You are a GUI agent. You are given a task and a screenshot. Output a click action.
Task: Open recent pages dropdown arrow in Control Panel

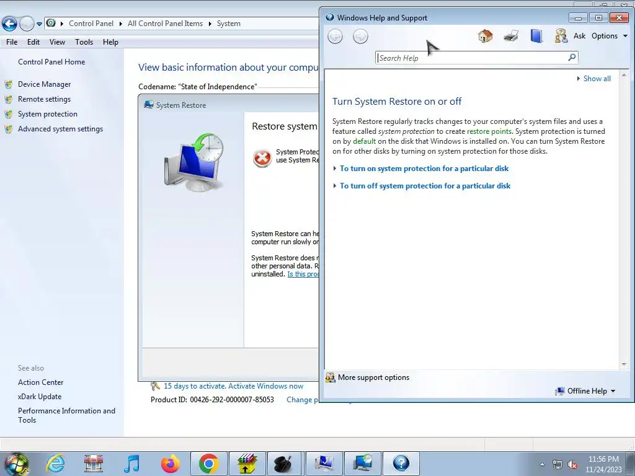[39, 24]
